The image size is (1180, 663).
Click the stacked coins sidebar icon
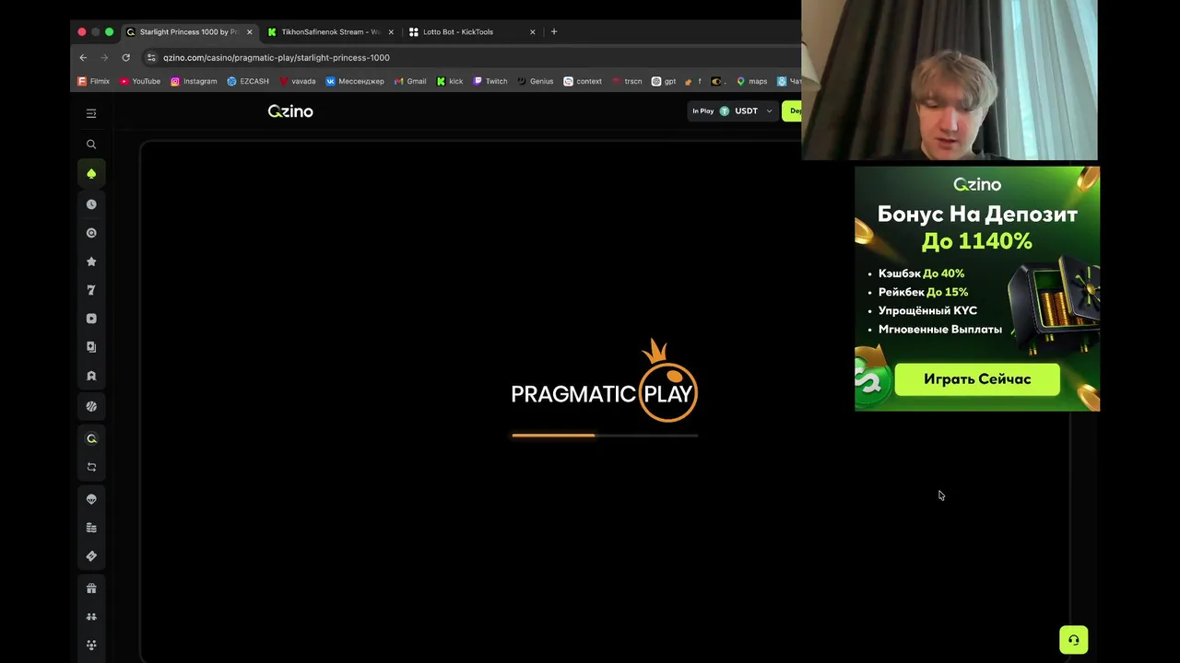pyautogui.click(x=91, y=528)
